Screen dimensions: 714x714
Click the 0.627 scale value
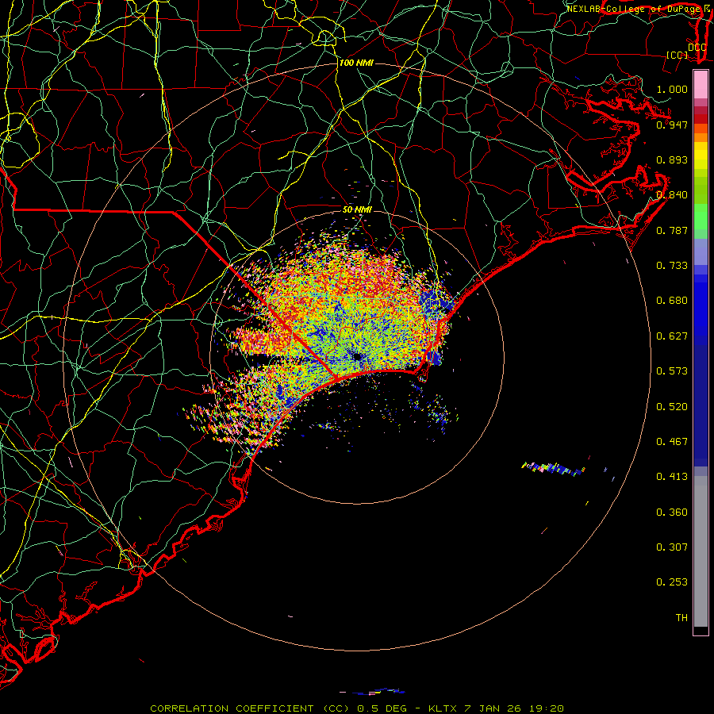(x=672, y=336)
